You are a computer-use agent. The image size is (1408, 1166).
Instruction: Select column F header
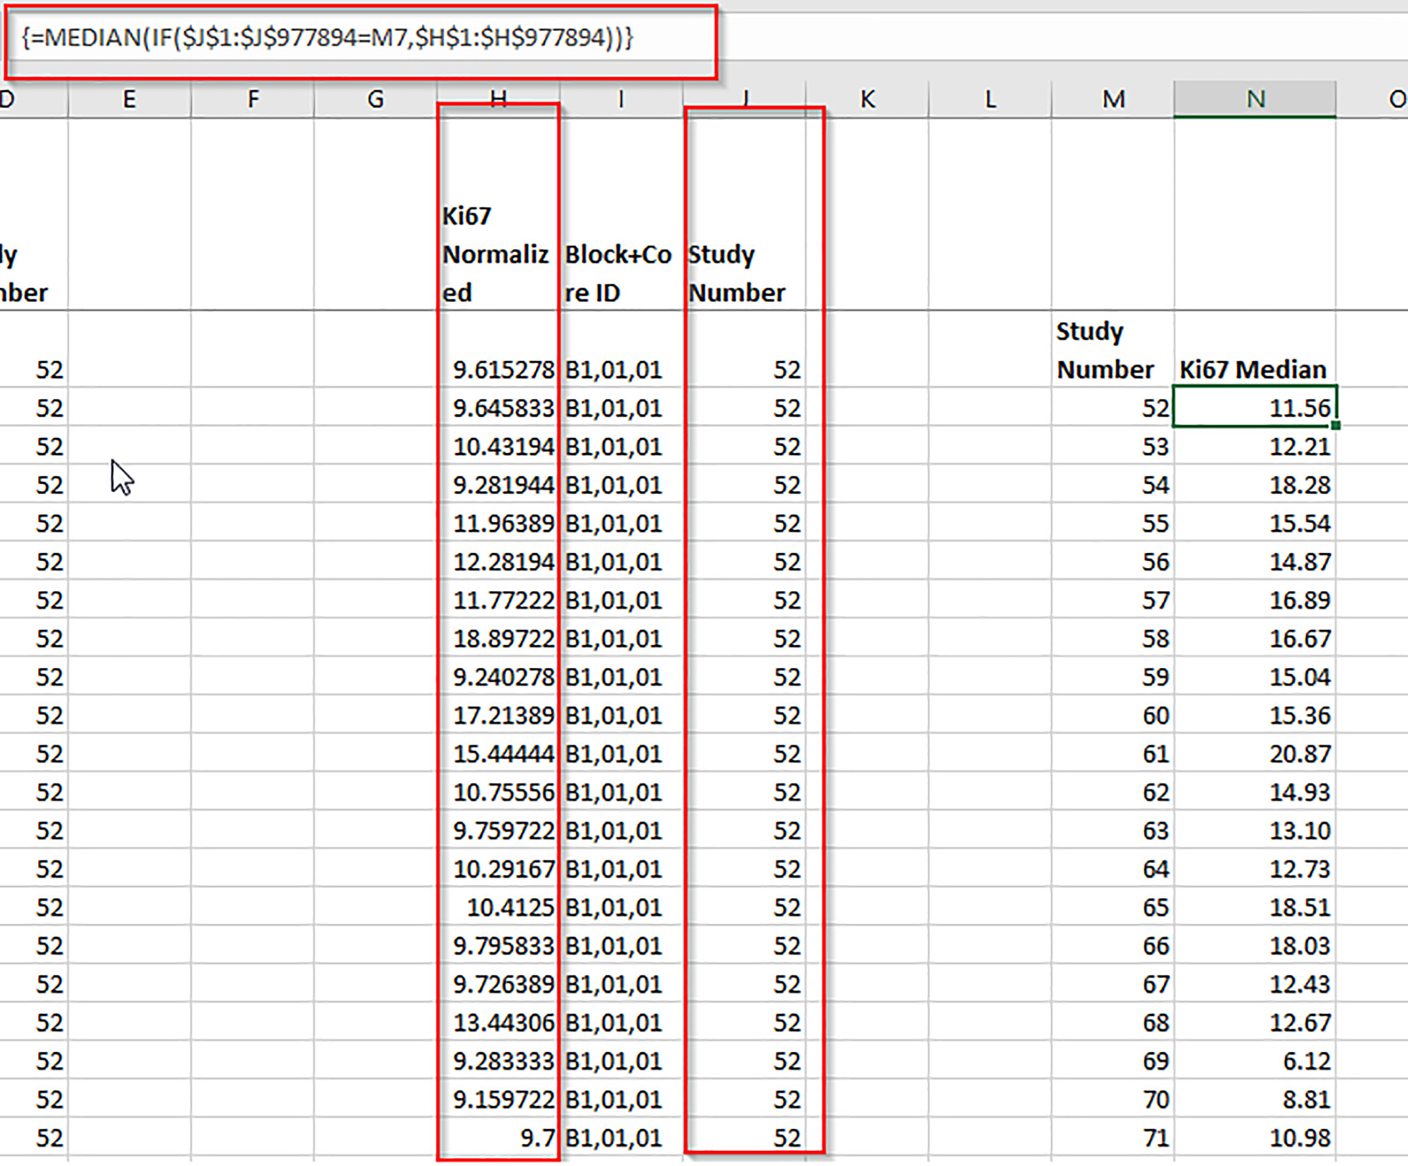[x=253, y=100]
